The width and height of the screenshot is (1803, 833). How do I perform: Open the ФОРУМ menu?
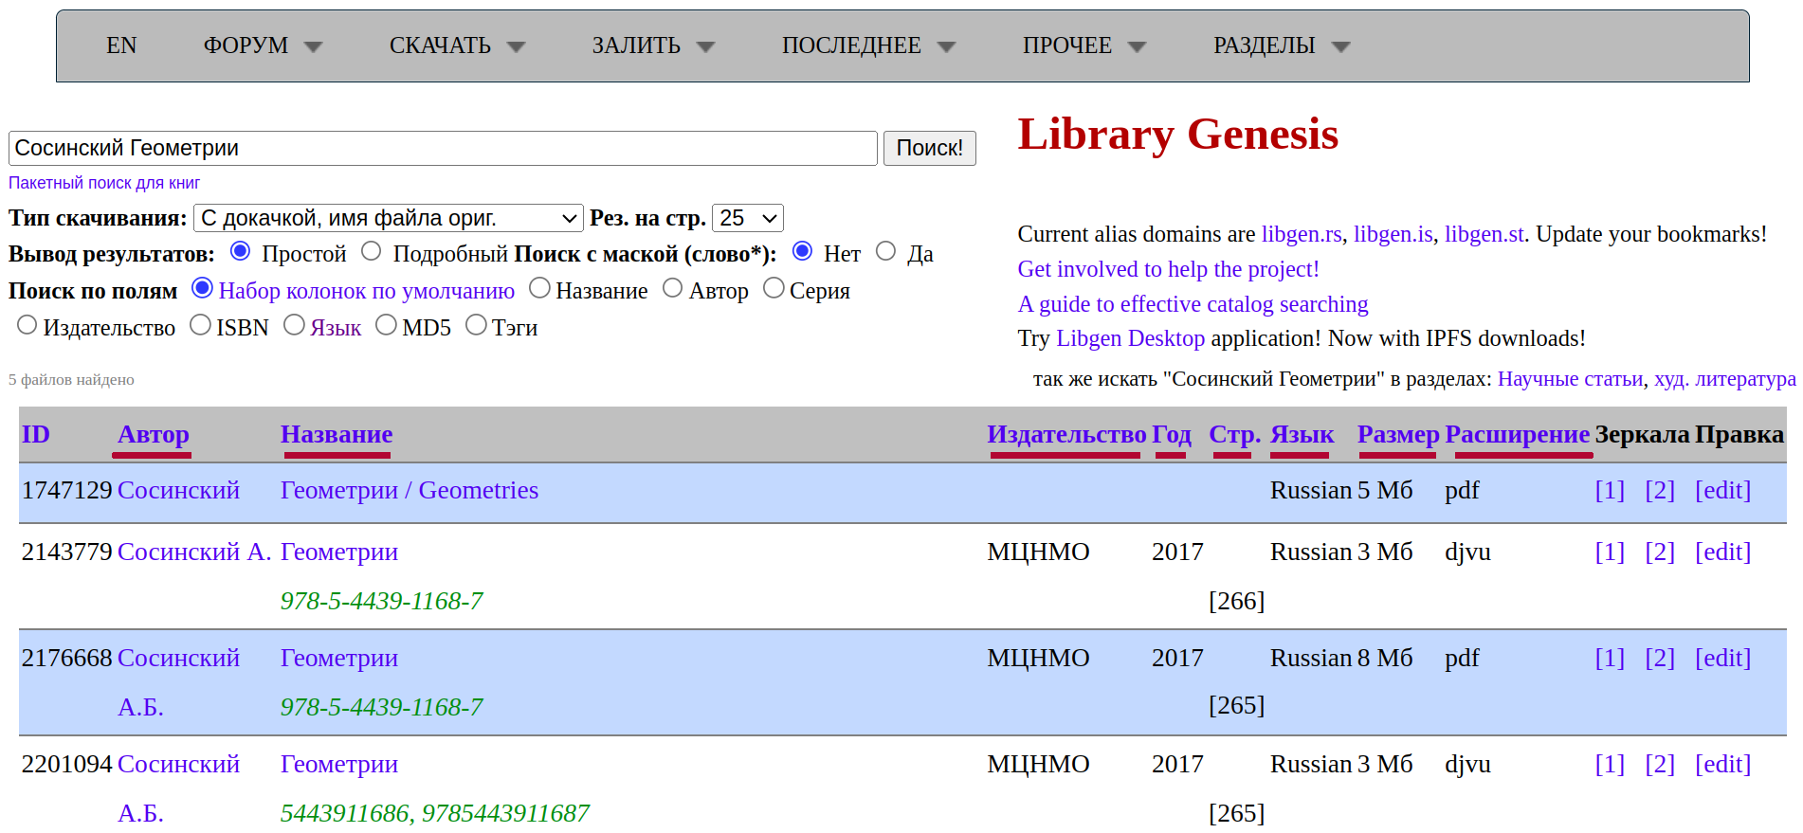click(x=263, y=45)
